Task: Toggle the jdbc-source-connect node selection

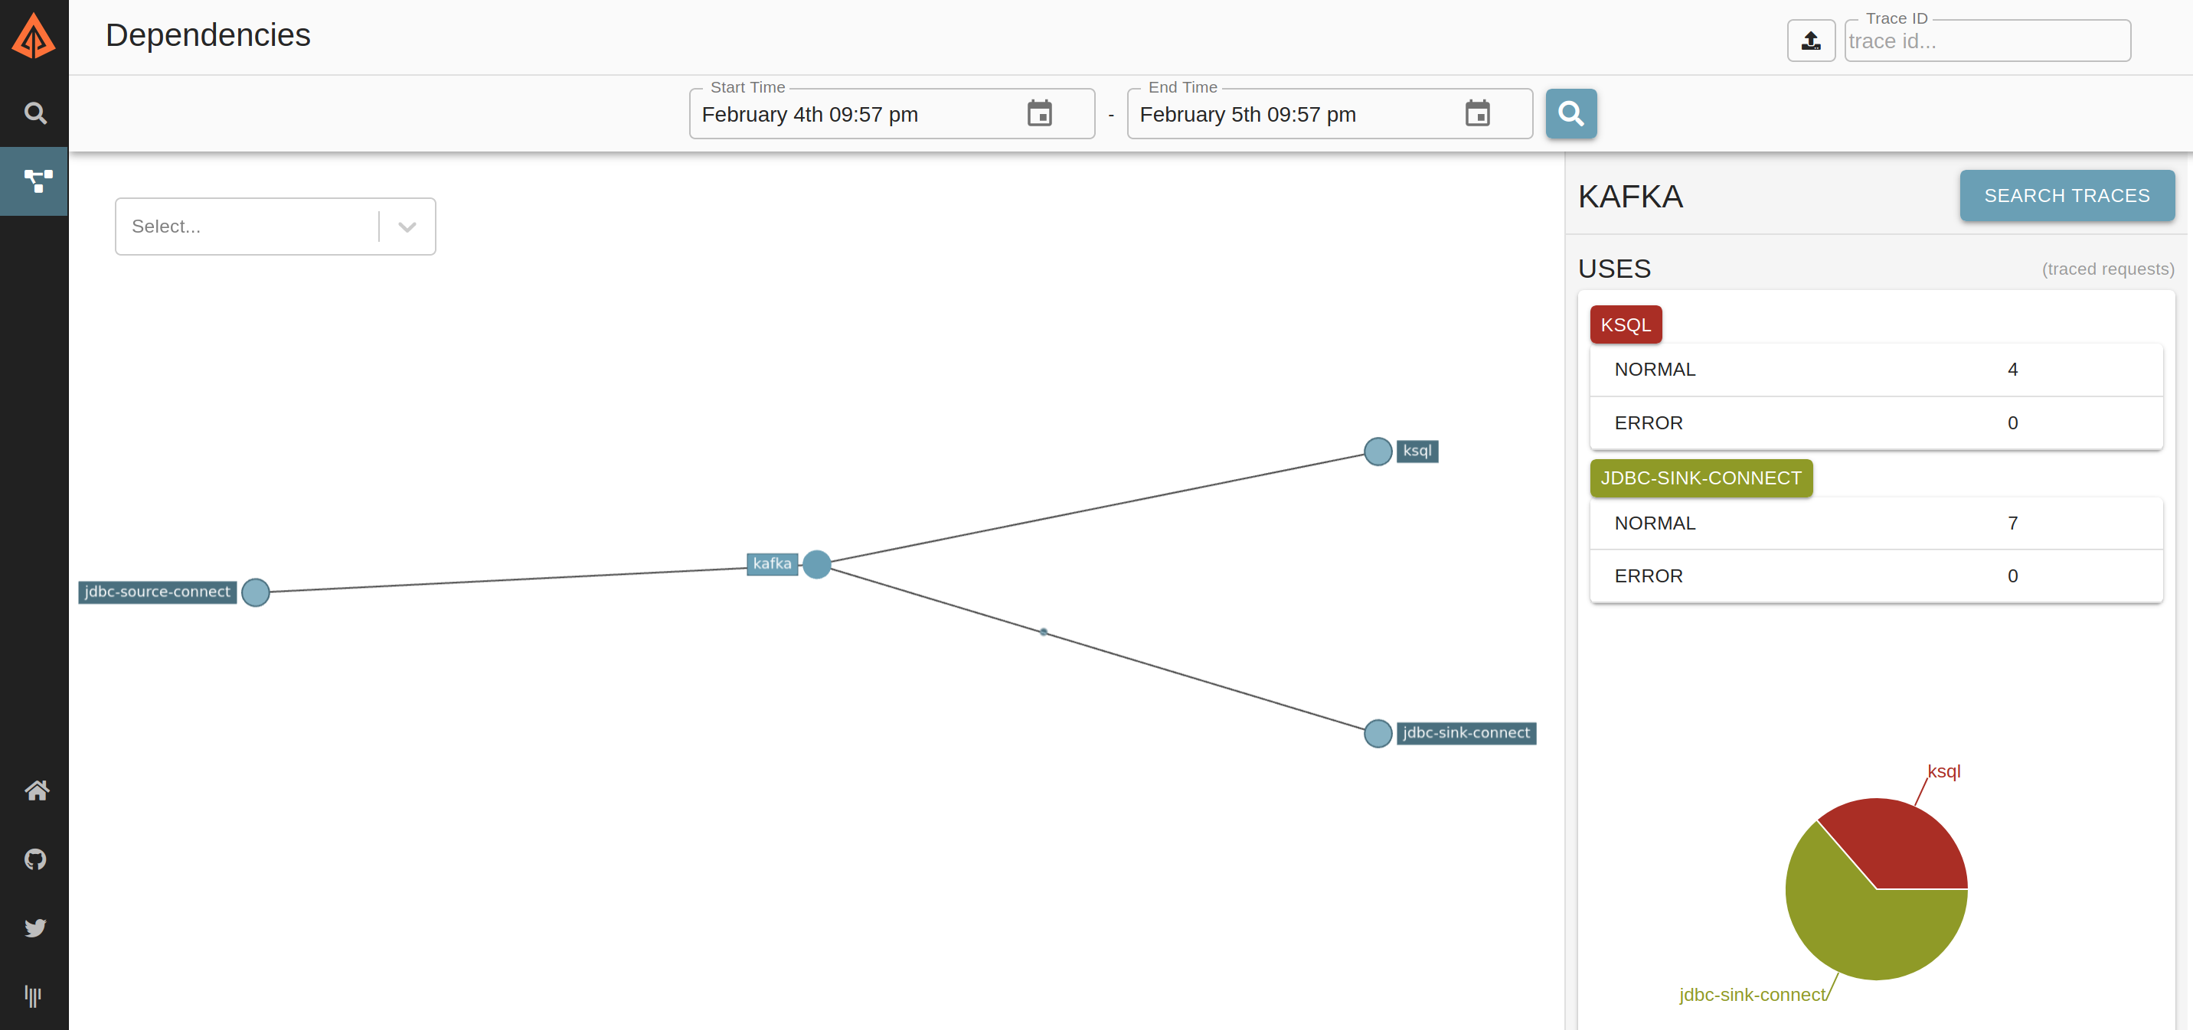Action: tap(257, 592)
